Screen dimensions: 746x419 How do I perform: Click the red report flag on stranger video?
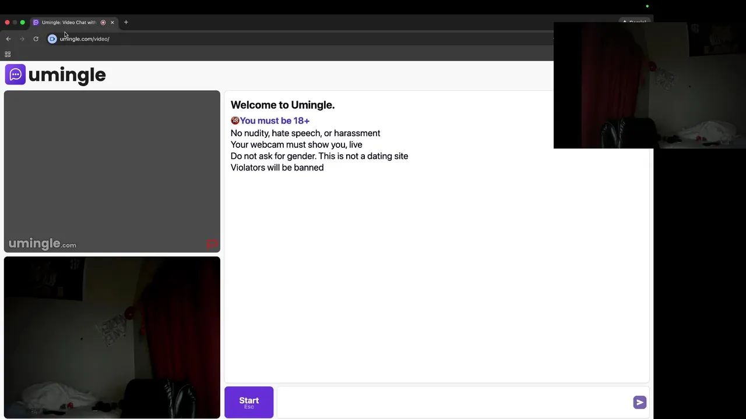(x=212, y=244)
